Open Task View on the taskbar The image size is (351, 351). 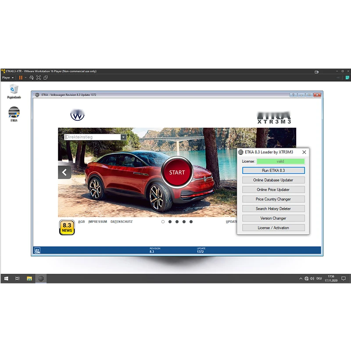click(18, 279)
